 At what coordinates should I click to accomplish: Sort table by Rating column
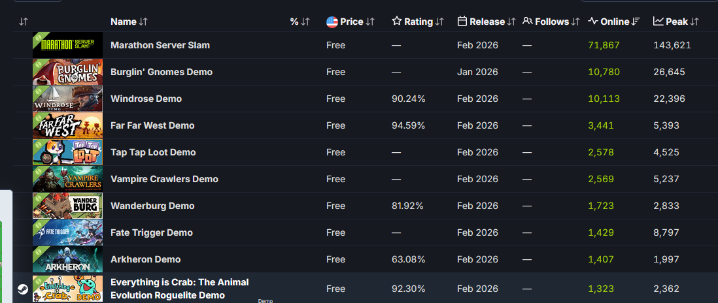(x=418, y=22)
